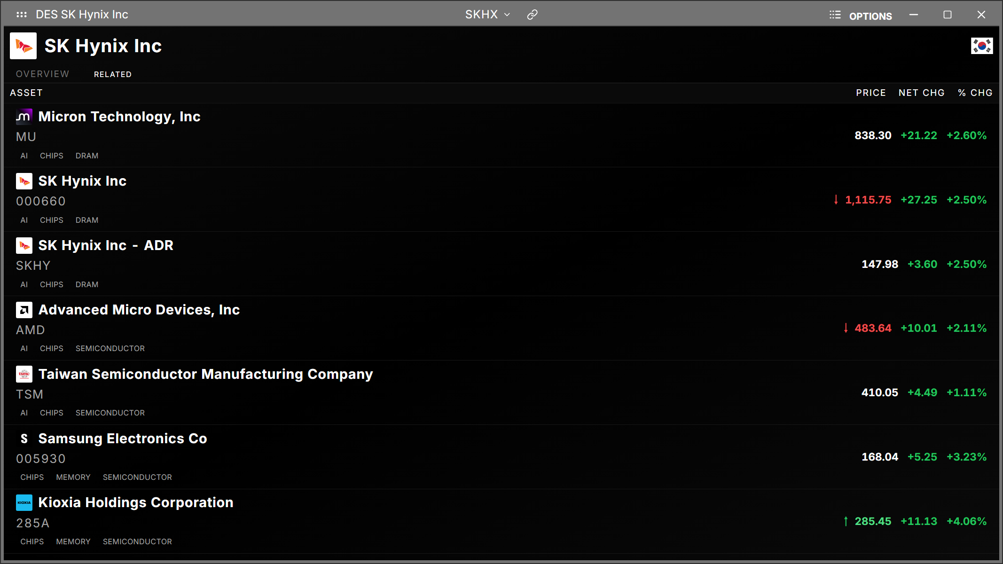1003x564 pixels.
Task: Click the +4.06% change value
Action: (966, 521)
